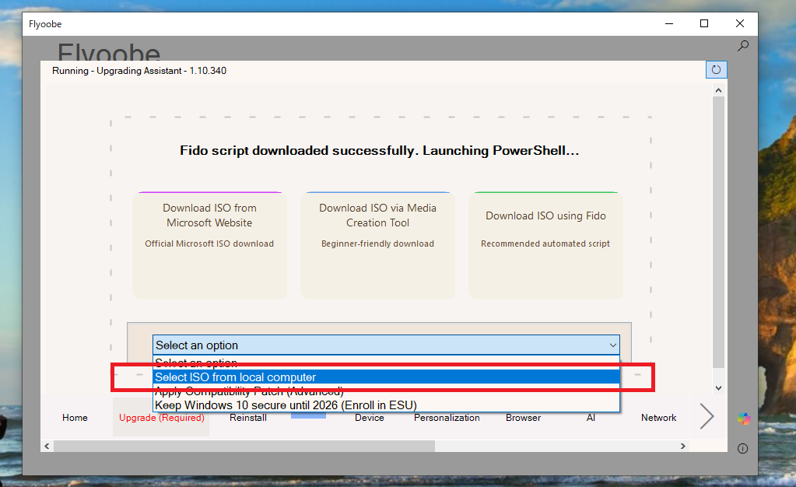
Task: Open the Personalization tab
Action: point(447,418)
